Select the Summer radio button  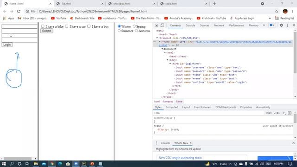119,31
